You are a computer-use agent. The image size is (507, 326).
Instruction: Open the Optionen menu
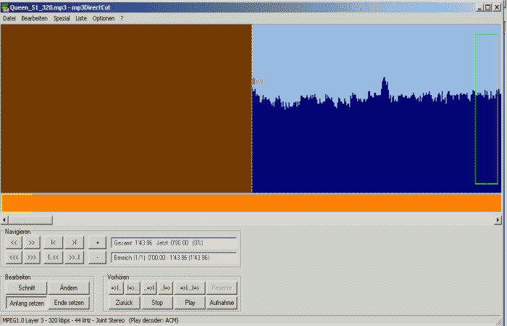click(x=103, y=18)
